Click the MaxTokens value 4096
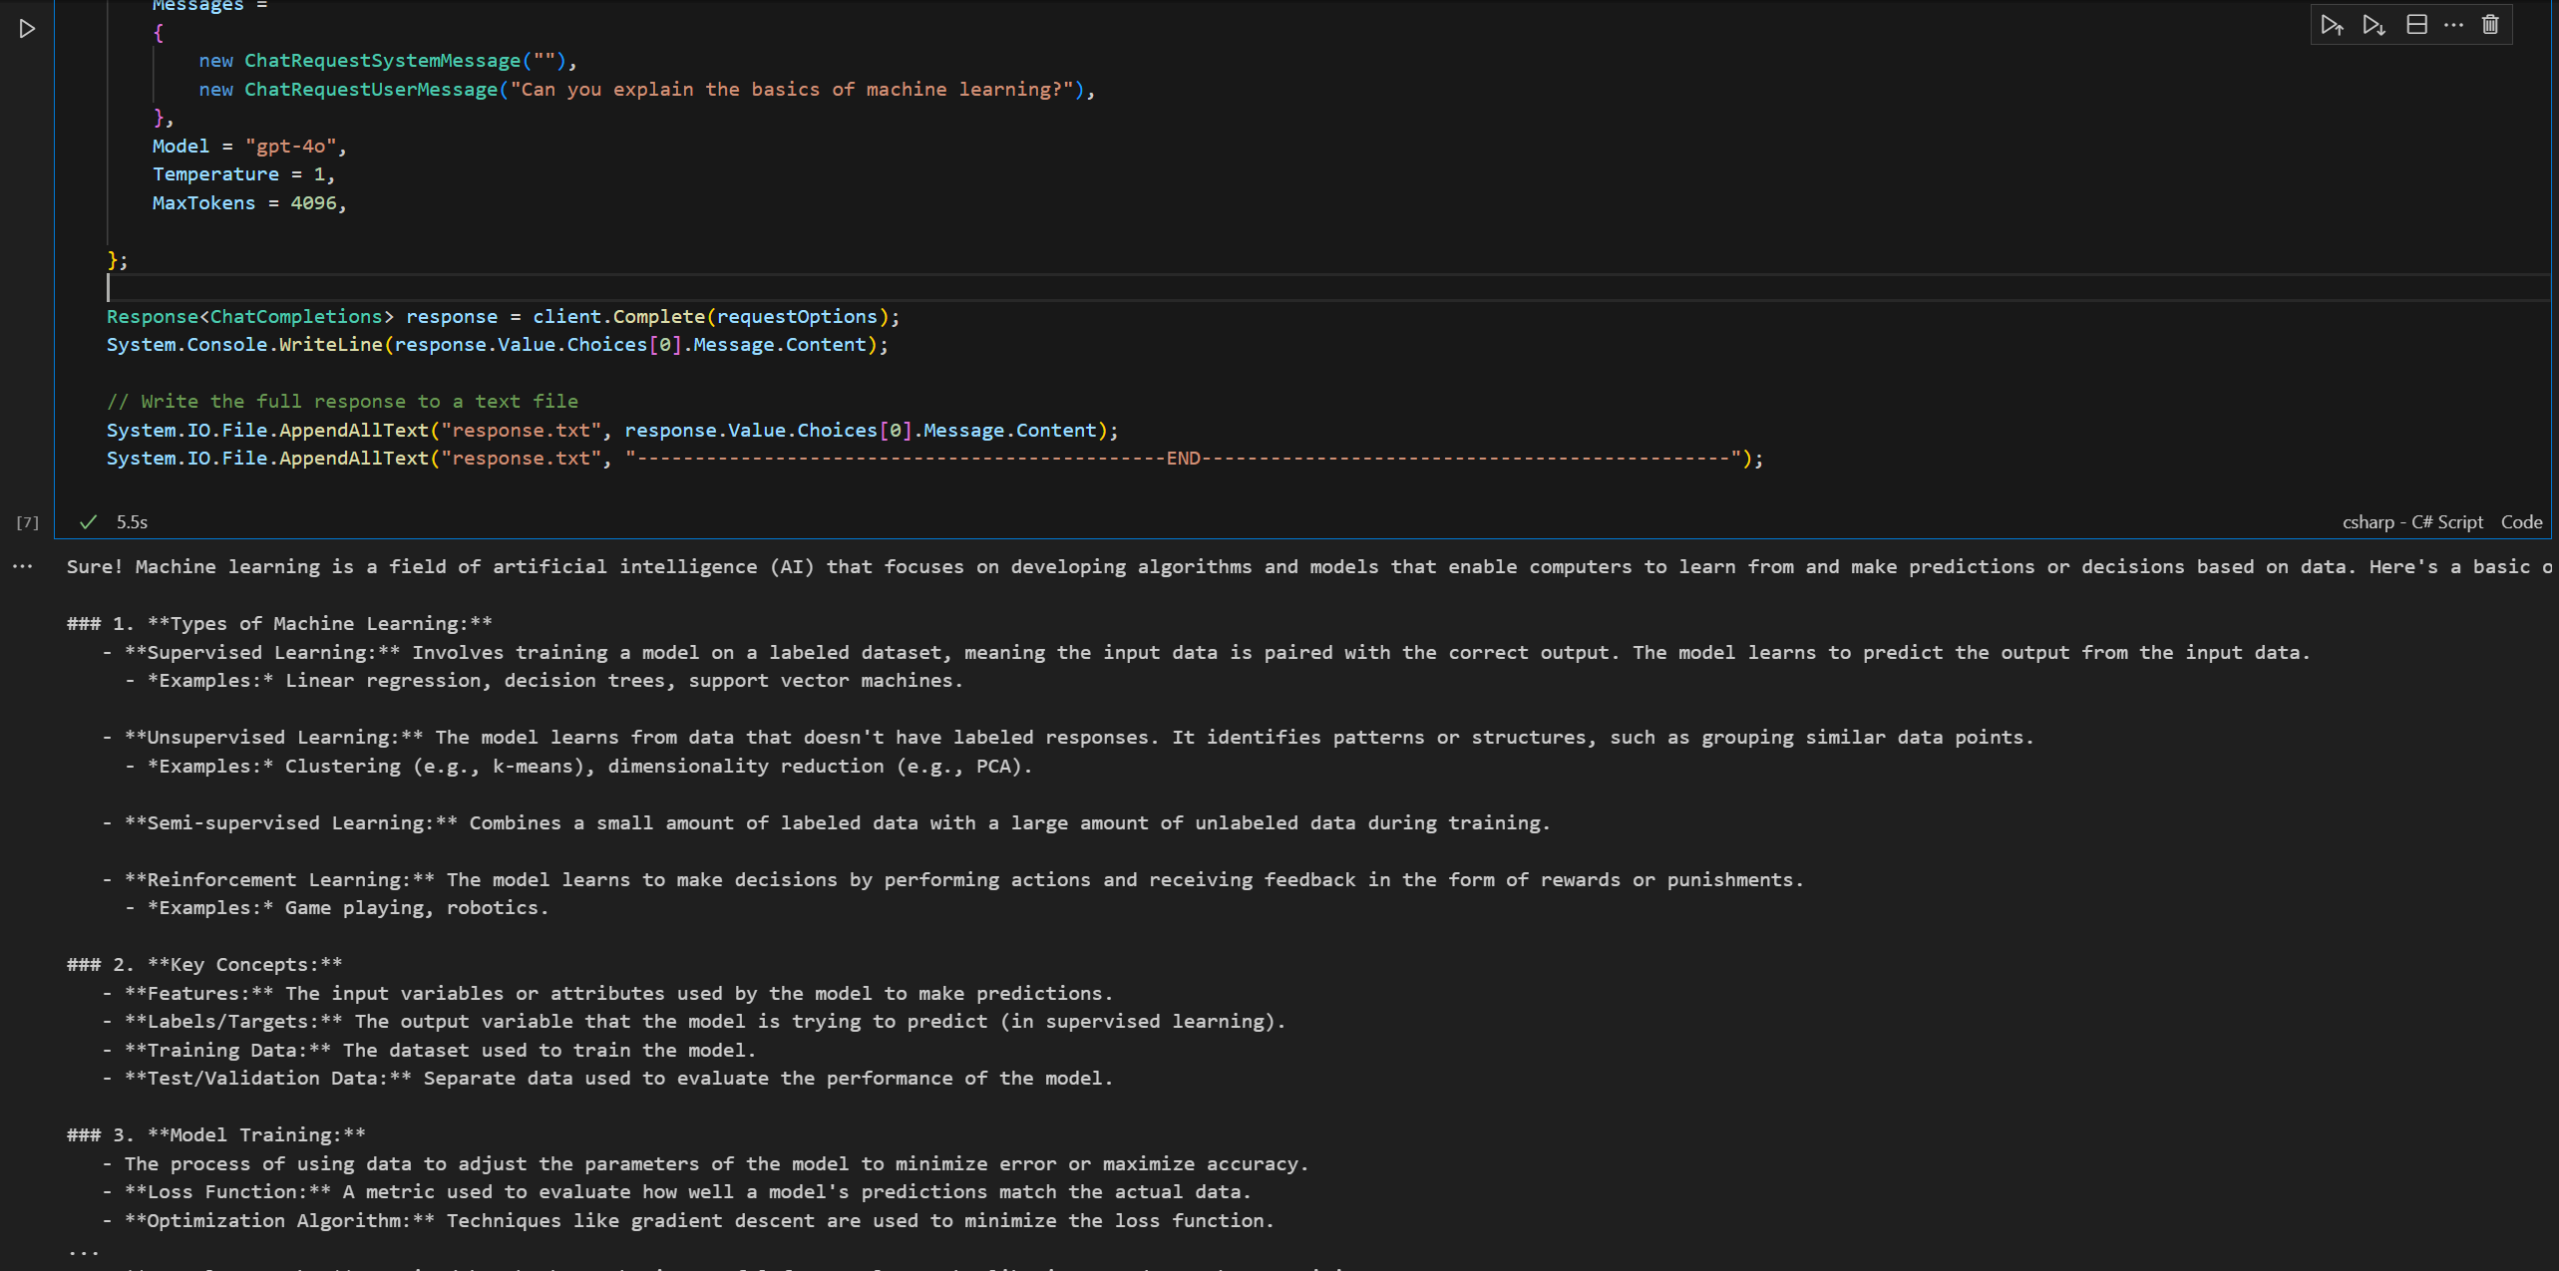 coord(313,203)
